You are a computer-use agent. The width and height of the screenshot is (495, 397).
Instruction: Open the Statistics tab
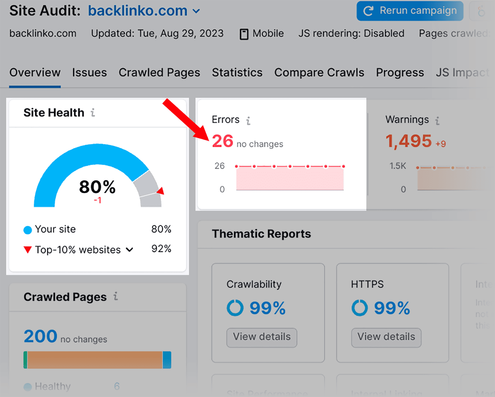tap(237, 73)
